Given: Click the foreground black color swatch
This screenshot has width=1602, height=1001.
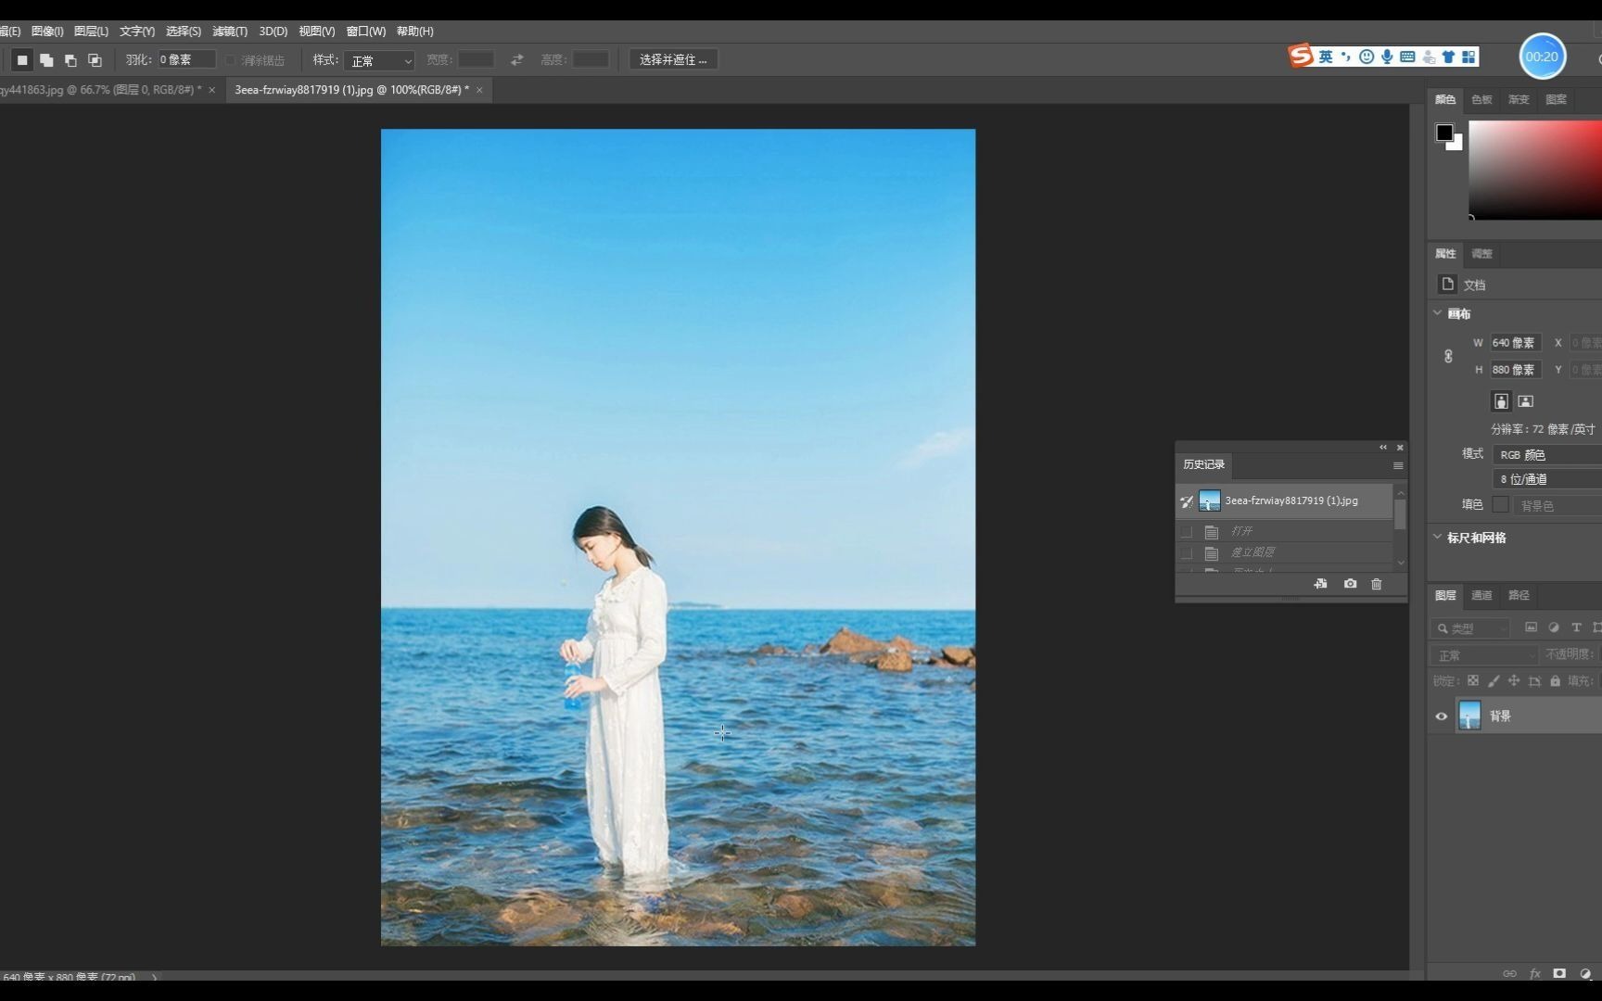Looking at the screenshot, I should (x=1443, y=133).
